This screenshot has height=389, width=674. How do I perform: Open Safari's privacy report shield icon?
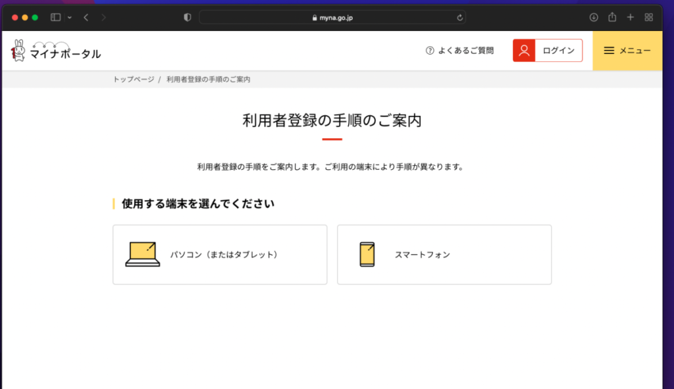tap(186, 17)
